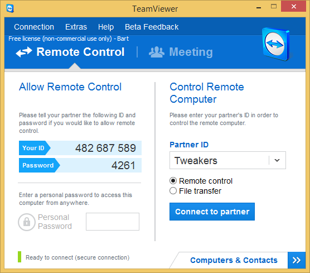Open the Partner ID dropdown arrow
Viewport: 310px width, 273px height.
277,160
